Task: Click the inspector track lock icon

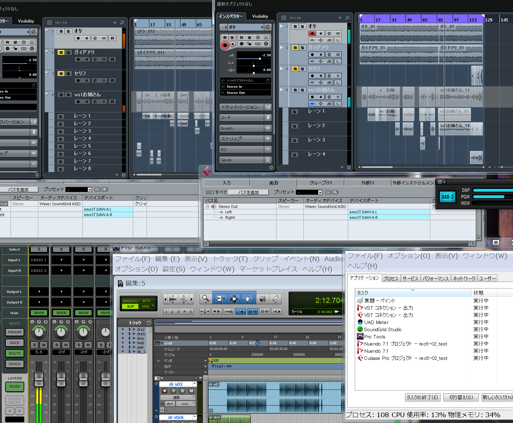Action: pyautogui.click(x=249, y=44)
